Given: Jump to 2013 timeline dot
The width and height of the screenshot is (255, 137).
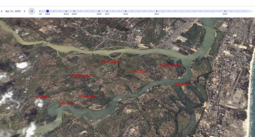Looking at the screenshot, I should pyautogui.click(x=157, y=11).
